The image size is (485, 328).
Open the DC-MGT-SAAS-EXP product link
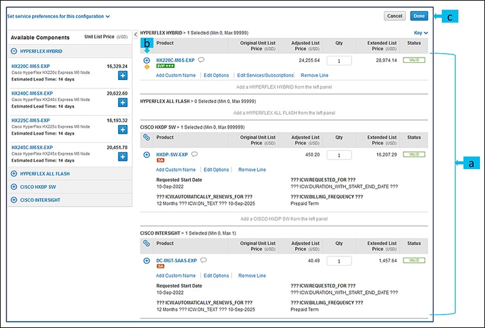coord(176,260)
